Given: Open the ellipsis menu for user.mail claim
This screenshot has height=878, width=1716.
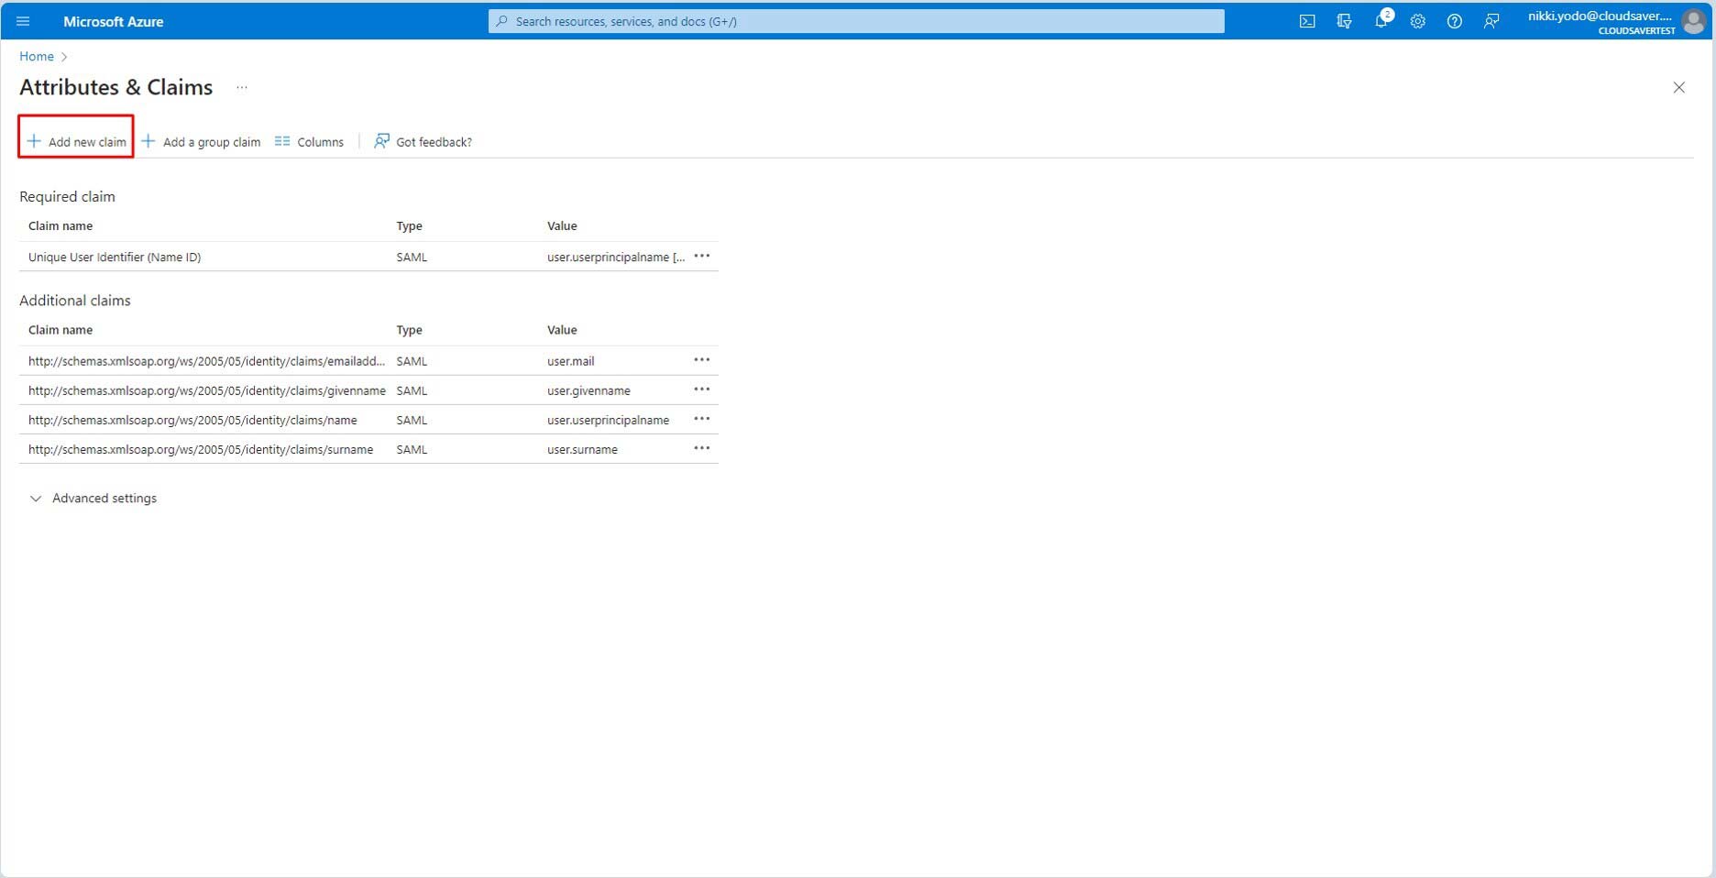Looking at the screenshot, I should (x=701, y=360).
